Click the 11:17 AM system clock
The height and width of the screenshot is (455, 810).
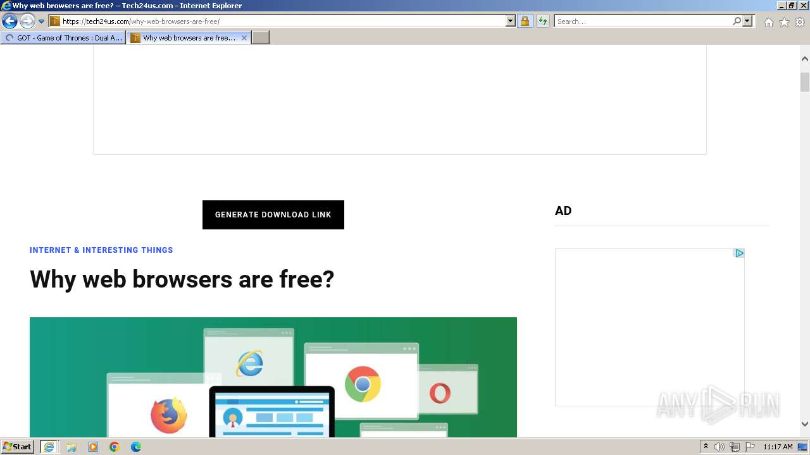click(778, 447)
